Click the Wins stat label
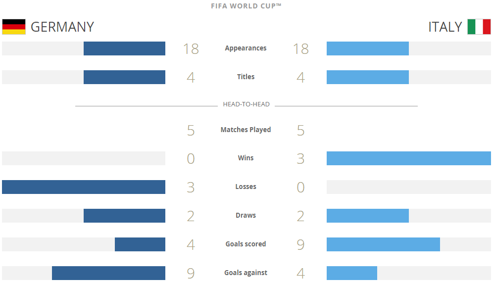The width and height of the screenshot is (493, 283). pos(246,158)
